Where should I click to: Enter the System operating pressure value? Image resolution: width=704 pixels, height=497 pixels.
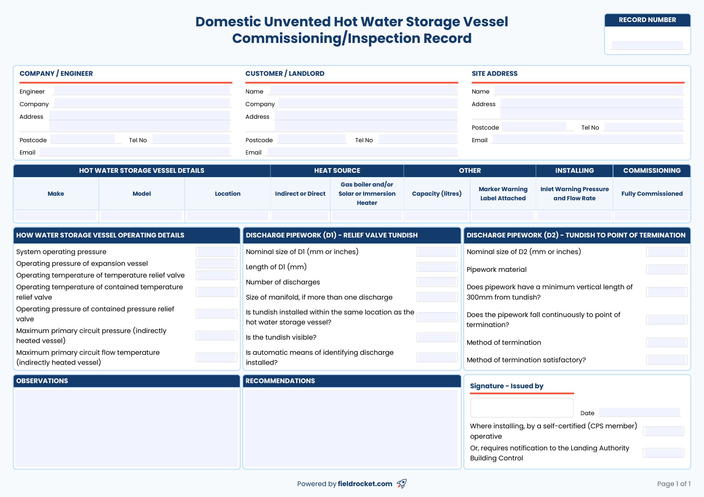pyautogui.click(x=216, y=252)
